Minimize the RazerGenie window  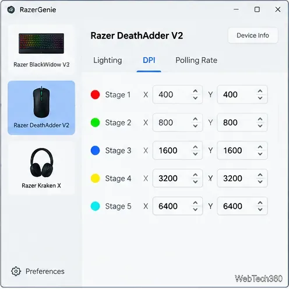[236, 9]
